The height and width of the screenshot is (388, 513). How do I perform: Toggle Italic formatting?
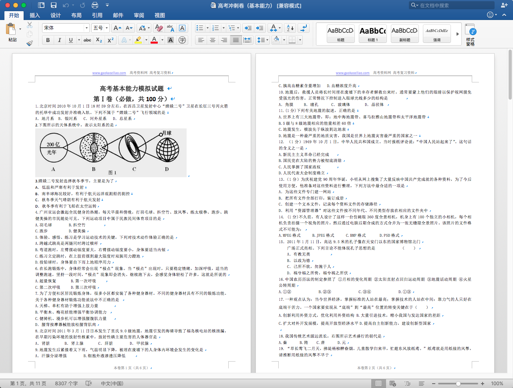point(59,40)
